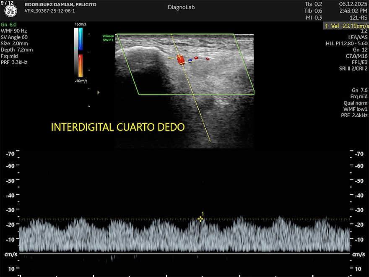
Task: Click the grayscale bar beside color map
Action: click(x=75, y=51)
